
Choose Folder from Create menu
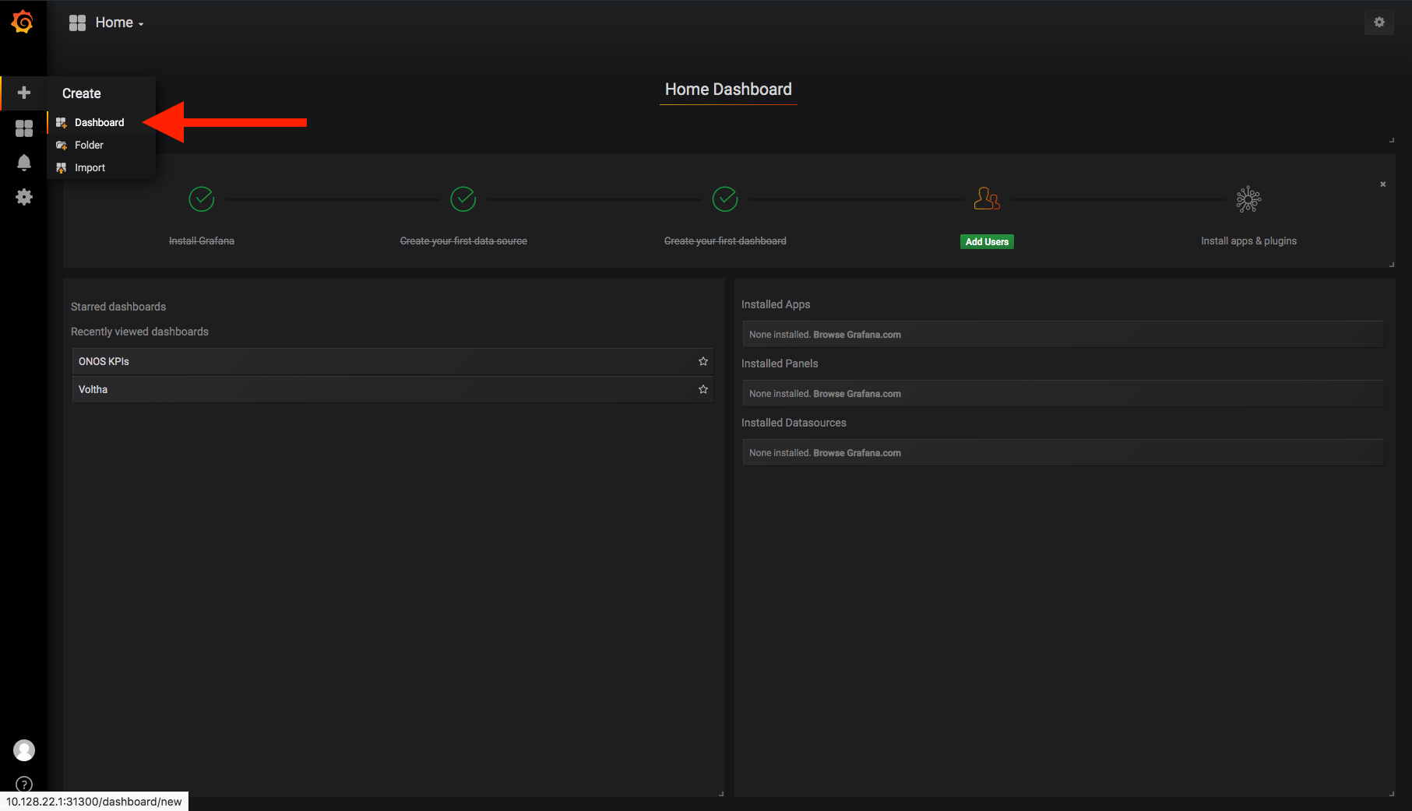click(101, 145)
